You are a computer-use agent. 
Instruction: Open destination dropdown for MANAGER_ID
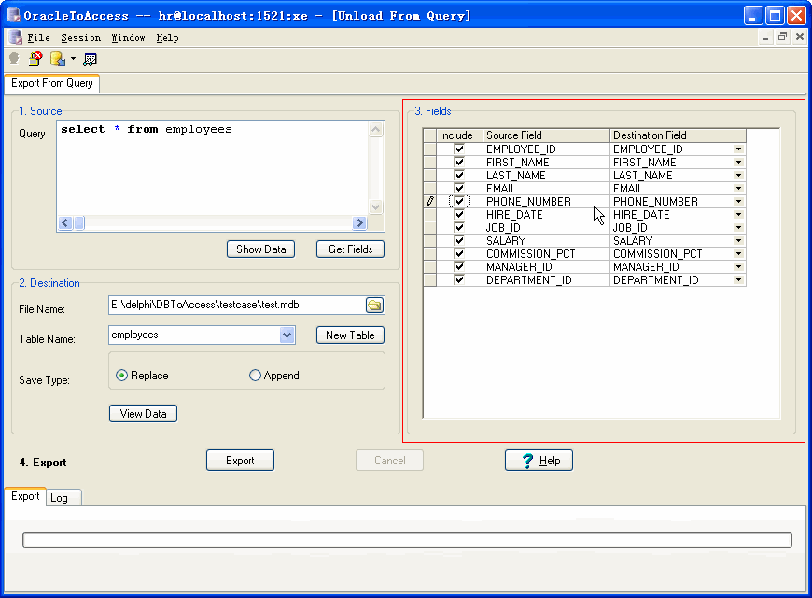738,266
